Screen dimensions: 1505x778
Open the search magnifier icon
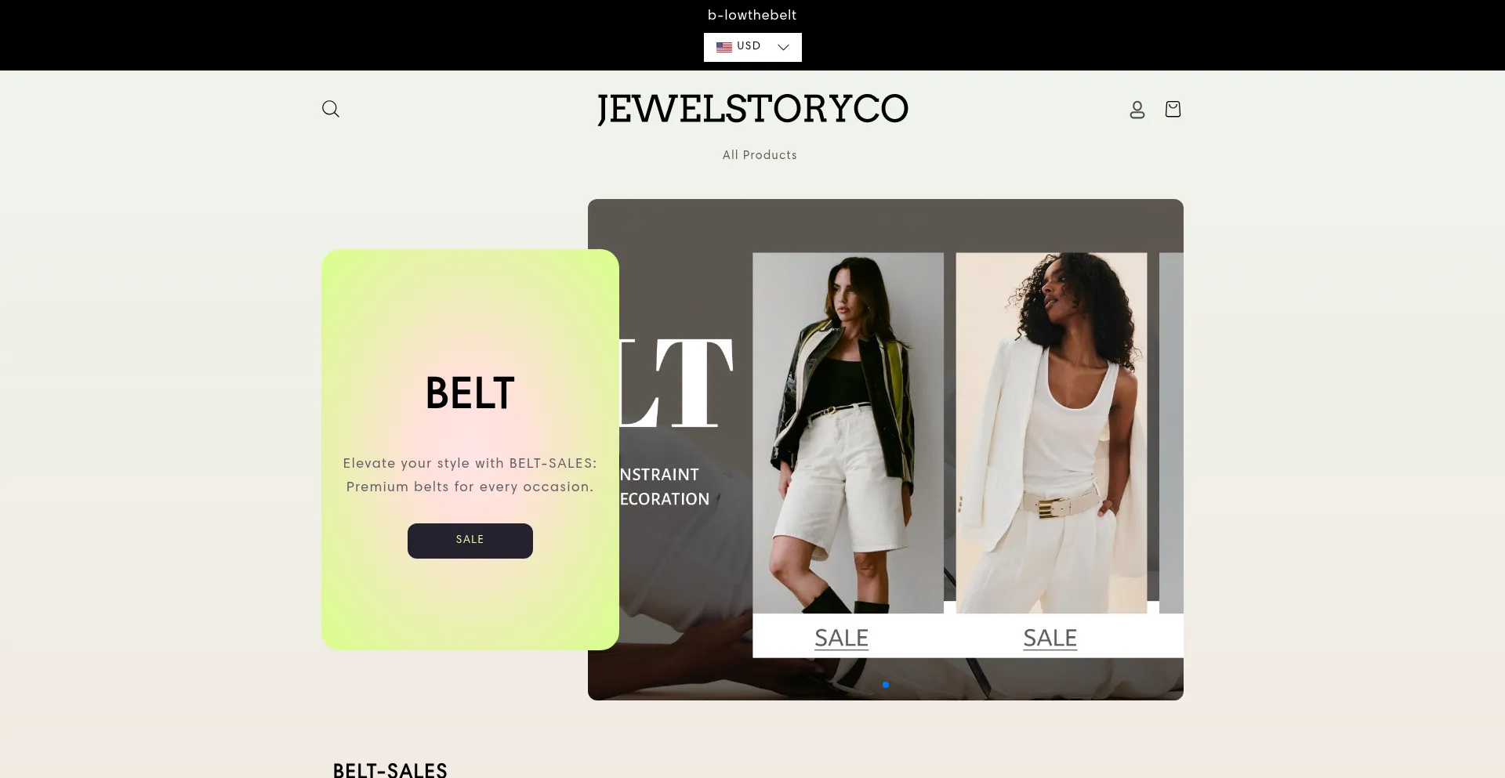331,109
